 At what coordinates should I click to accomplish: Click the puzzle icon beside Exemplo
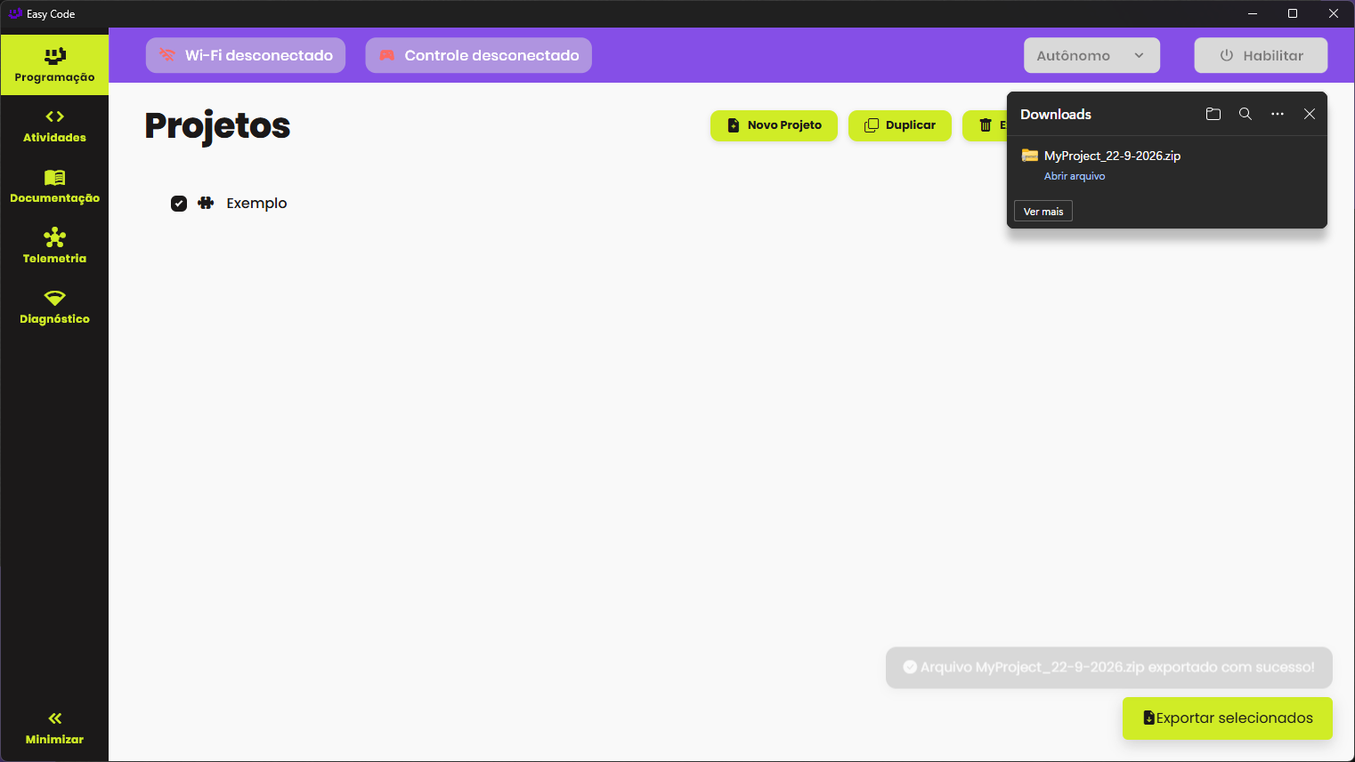click(206, 203)
